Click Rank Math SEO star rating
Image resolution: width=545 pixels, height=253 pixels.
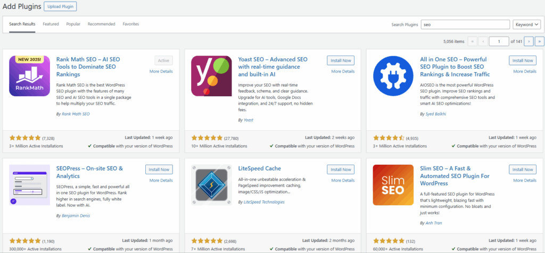coord(25,138)
